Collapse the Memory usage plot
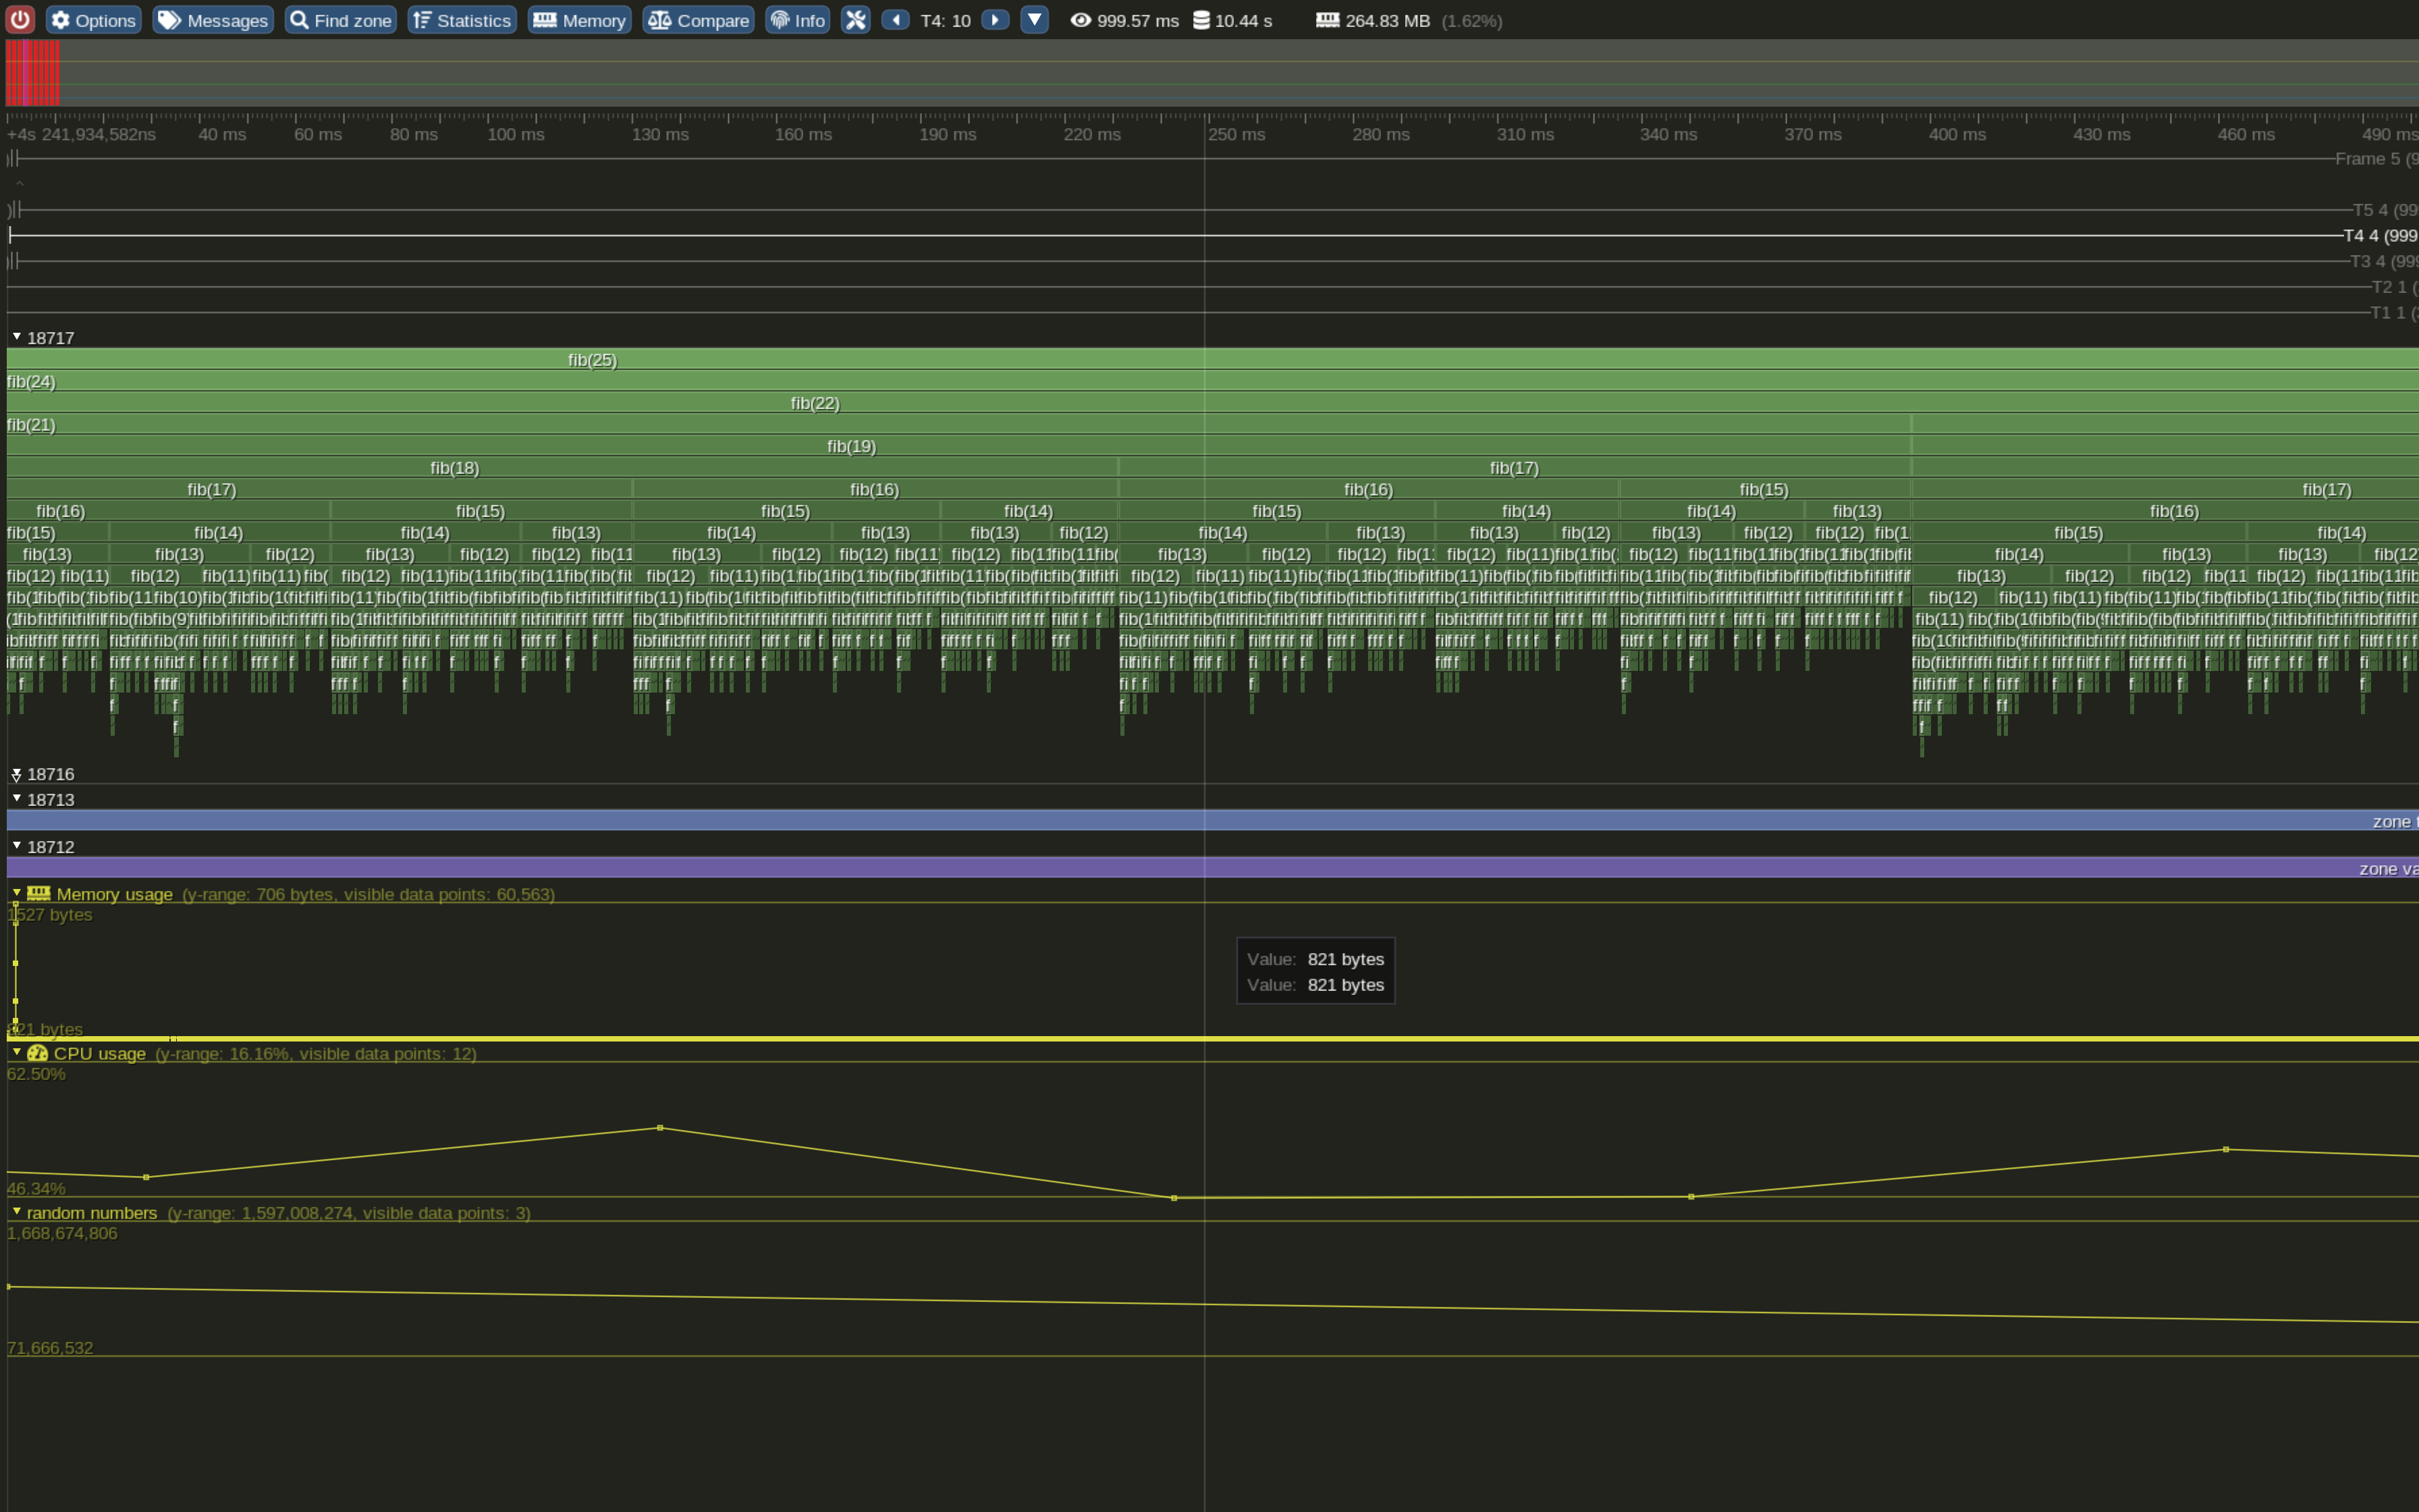This screenshot has width=2419, height=1512. [x=17, y=893]
